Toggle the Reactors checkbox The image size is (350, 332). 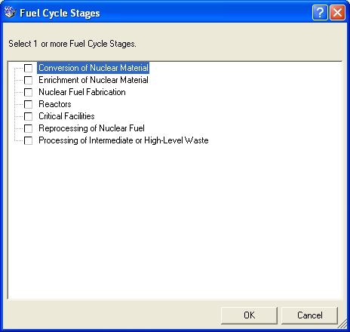tap(28, 104)
